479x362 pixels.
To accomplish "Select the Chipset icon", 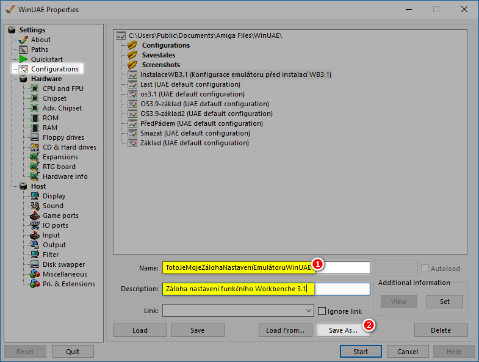I will 35,98.
